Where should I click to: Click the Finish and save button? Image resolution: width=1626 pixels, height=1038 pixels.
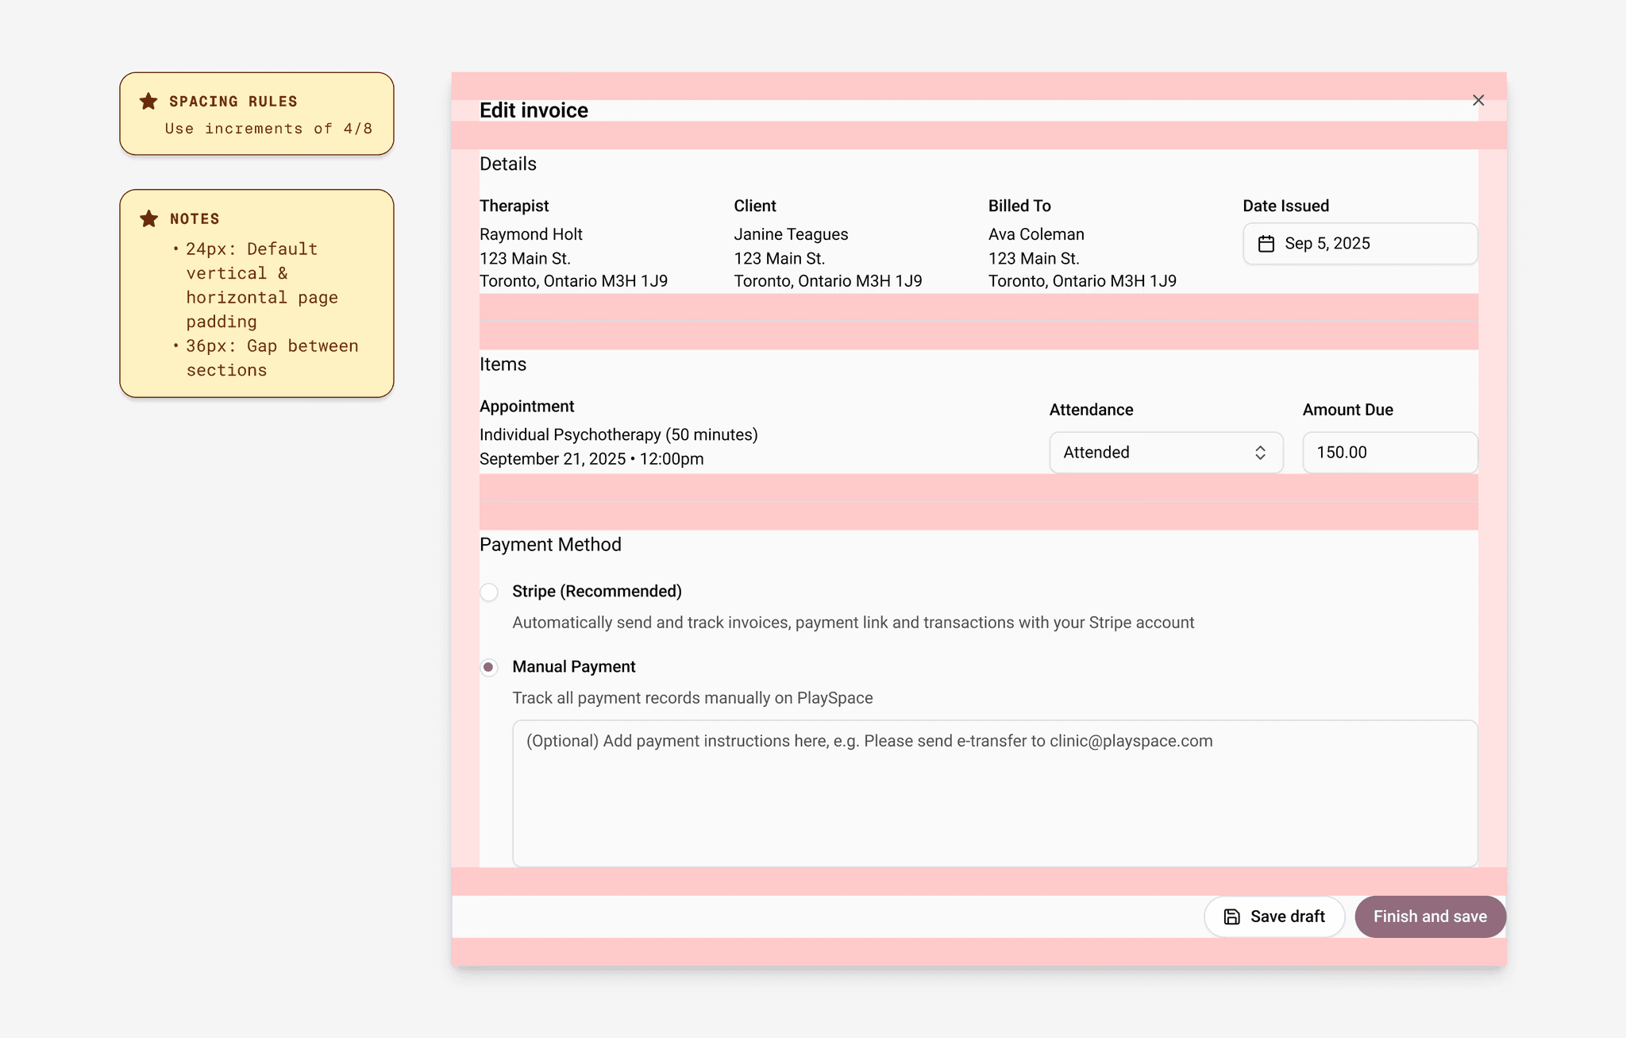[x=1429, y=916]
